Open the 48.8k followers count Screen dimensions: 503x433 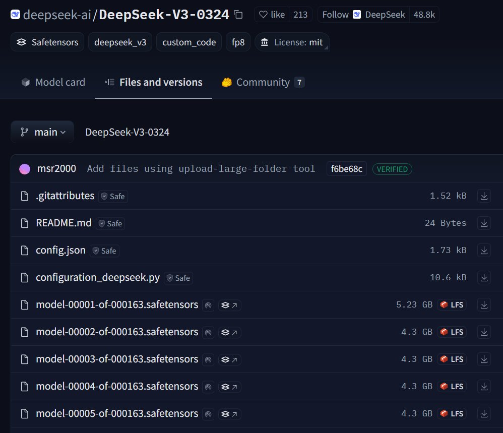coord(424,15)
